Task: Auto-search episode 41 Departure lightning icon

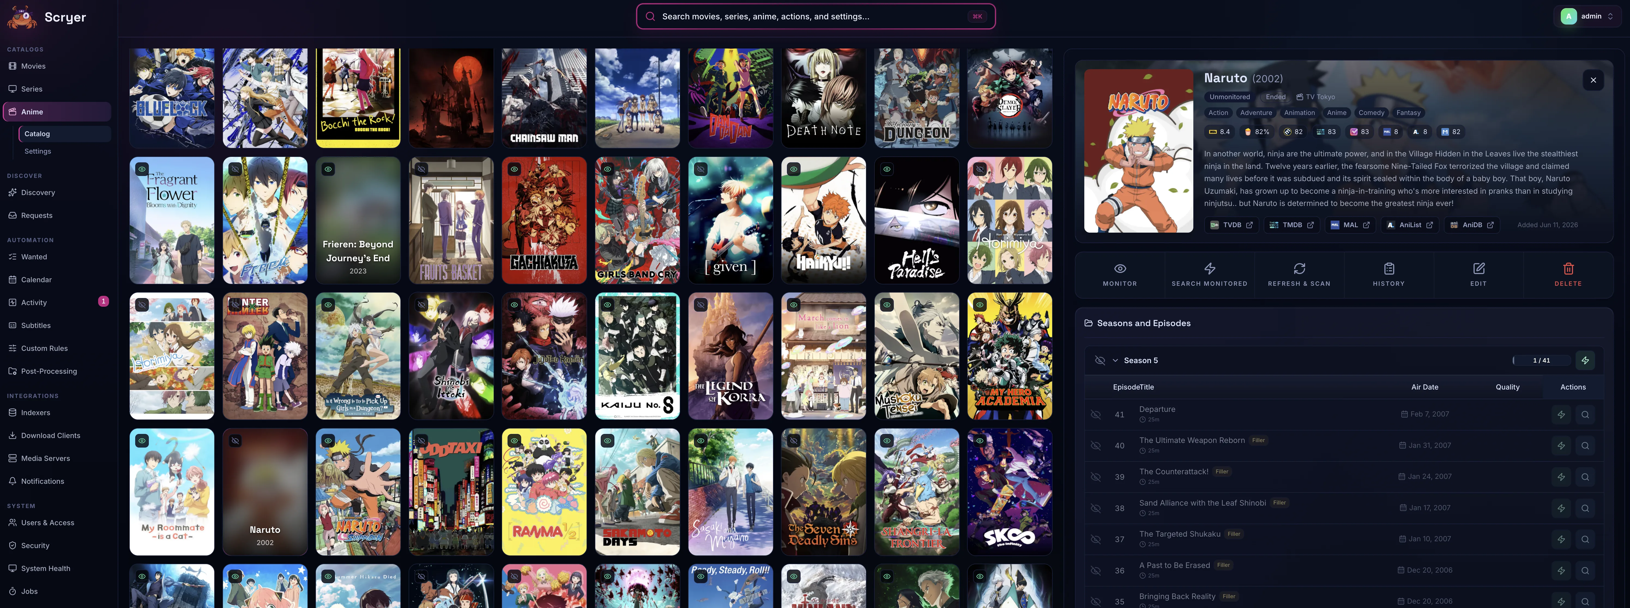Action: [x=1561, y=414]
